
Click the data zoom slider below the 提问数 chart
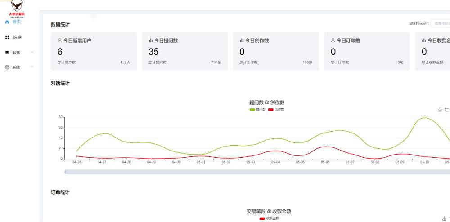(x=256, y=172)
